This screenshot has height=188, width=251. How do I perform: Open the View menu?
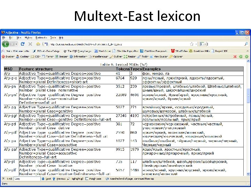(x=19, y=38)
